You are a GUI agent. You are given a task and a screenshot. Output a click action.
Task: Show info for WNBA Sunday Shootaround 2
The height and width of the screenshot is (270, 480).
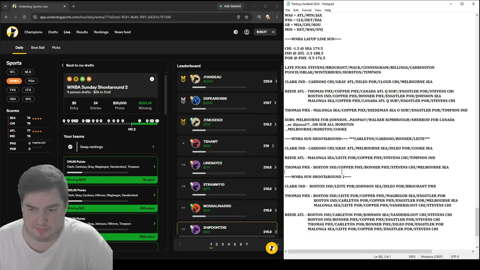(152, 79)
